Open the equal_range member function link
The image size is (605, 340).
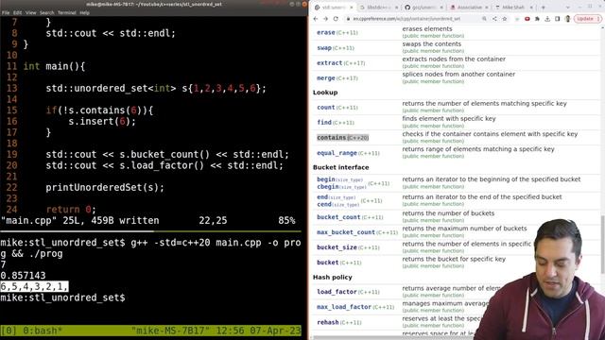coord(337,153)
